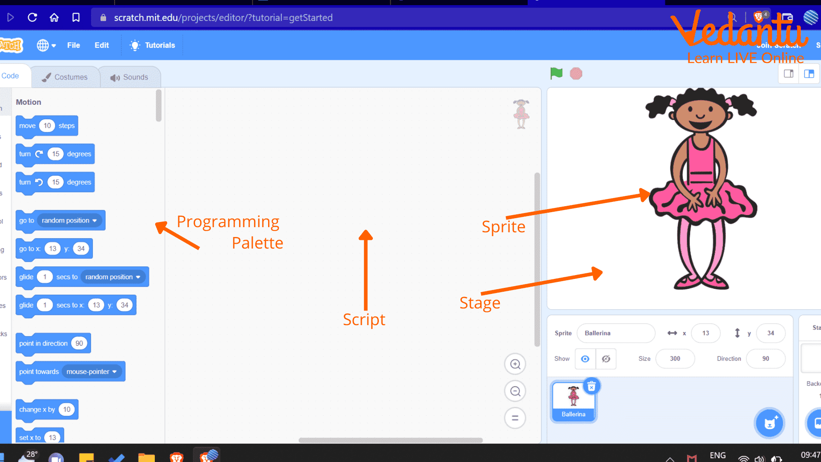Click the add new sprite cat icon
This screenshot has height=462, width=821.
click(x=770, y=423)
